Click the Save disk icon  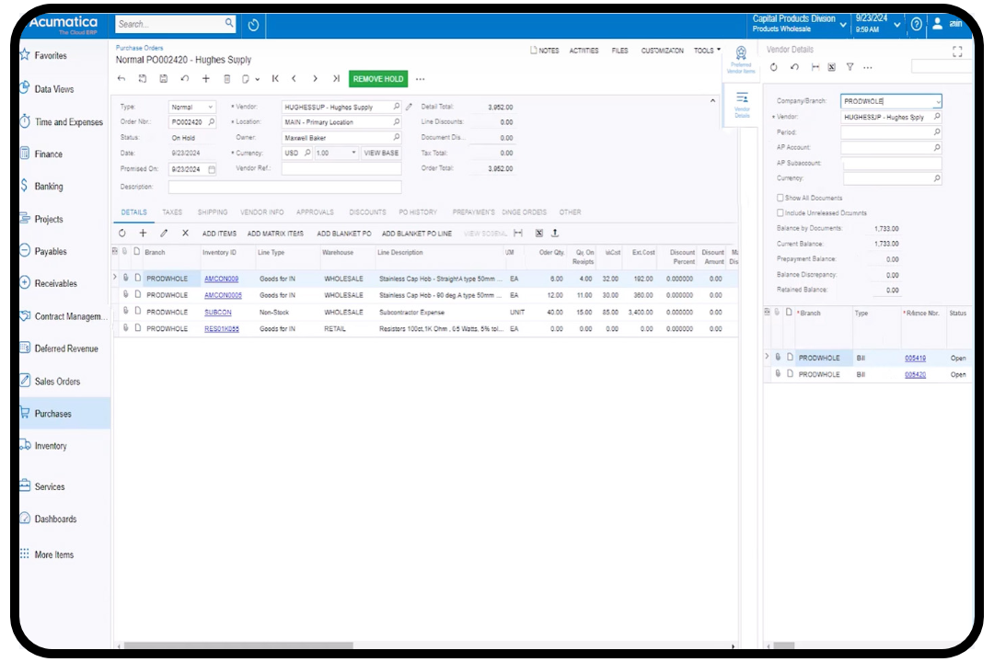(164, 79)
